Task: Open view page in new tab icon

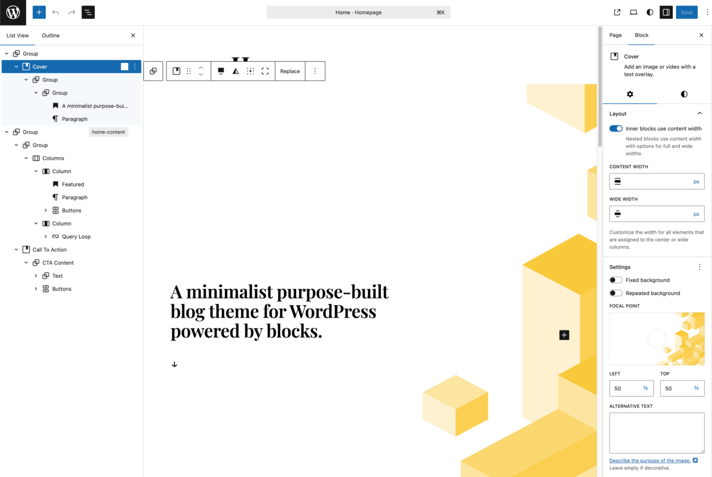Action: [x=617, y=12]
